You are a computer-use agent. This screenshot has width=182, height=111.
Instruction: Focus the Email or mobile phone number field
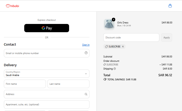pos(47,53)
